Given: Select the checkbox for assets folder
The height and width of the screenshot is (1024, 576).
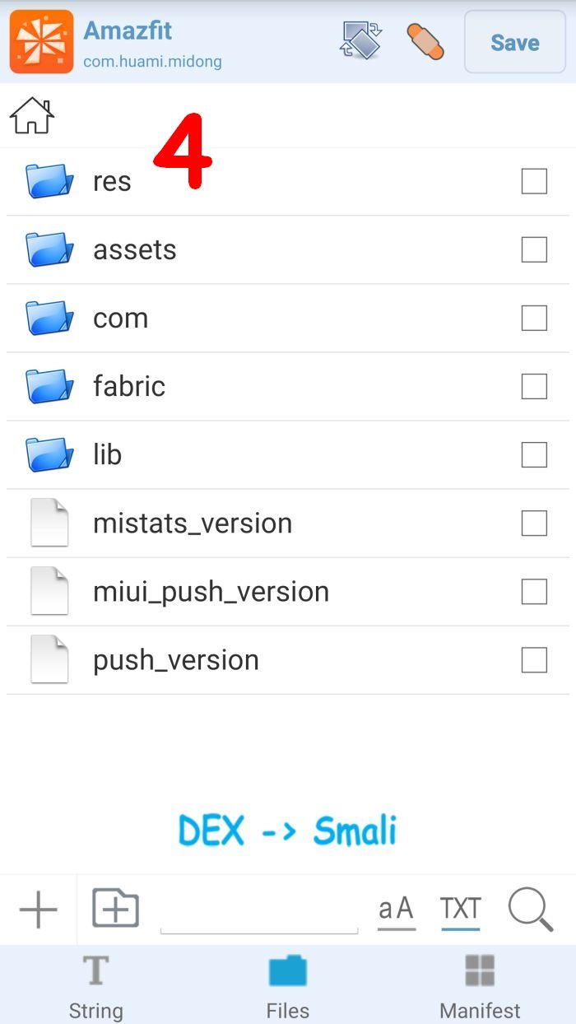Looking at the screenshot, I should pyautogui.click(x=534, y=249).
